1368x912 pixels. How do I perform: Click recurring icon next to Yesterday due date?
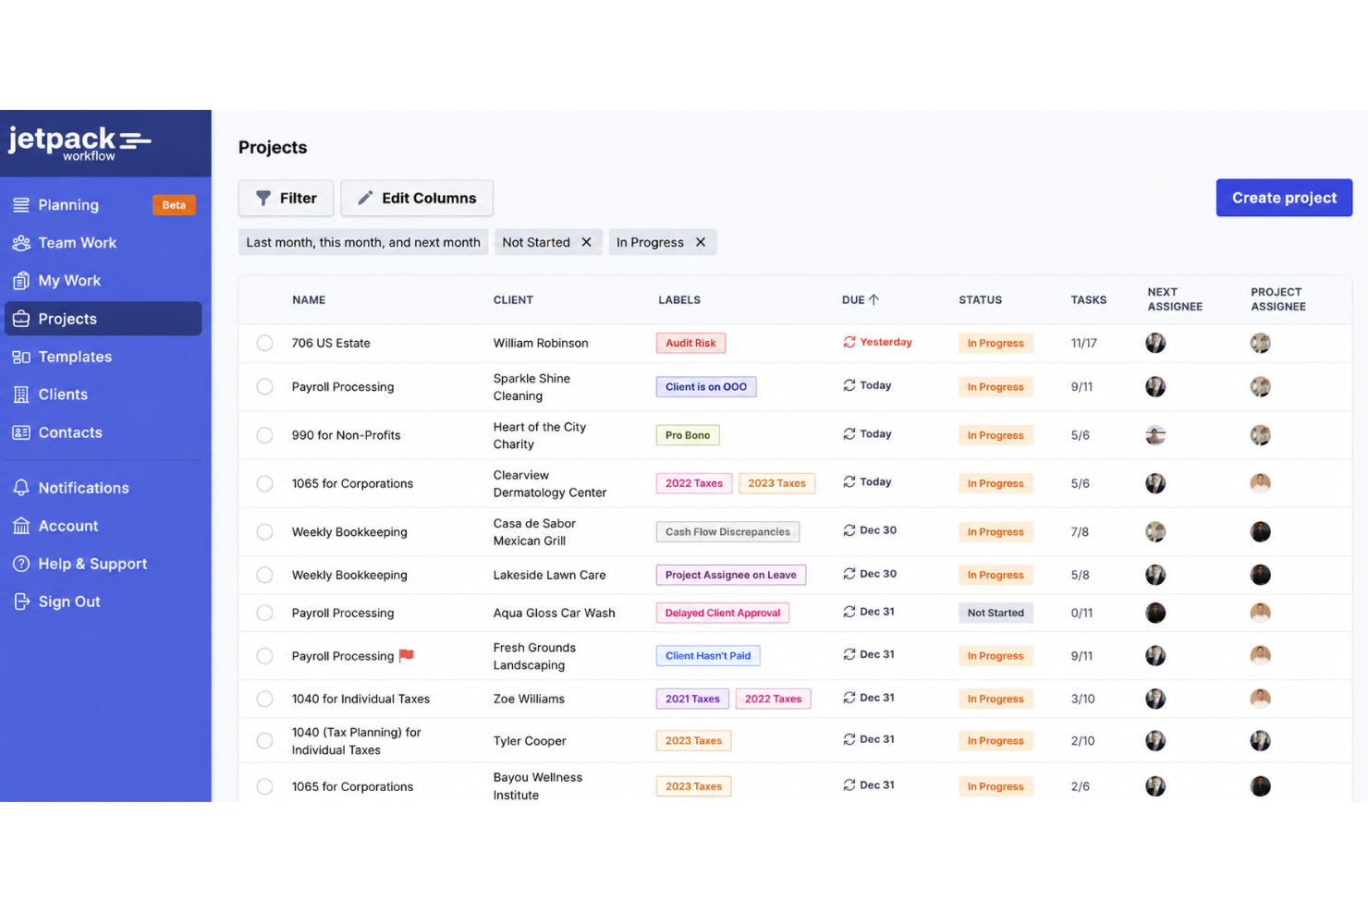coord(849,342)
